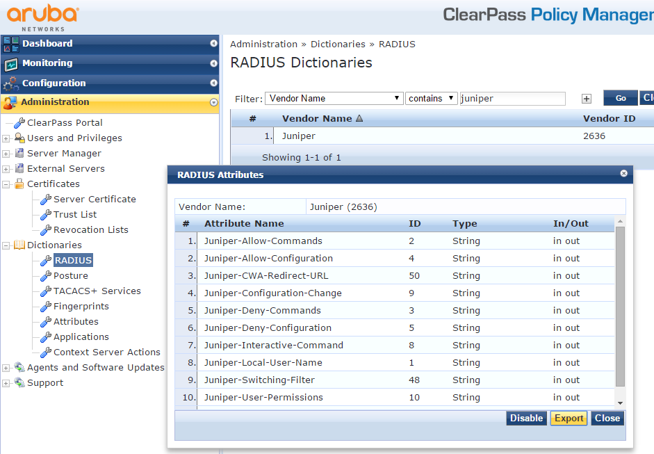The height and width of the screenshot is (454, 654).
Task: Add a filter row with plus icon
Action: tap(587, 99)
